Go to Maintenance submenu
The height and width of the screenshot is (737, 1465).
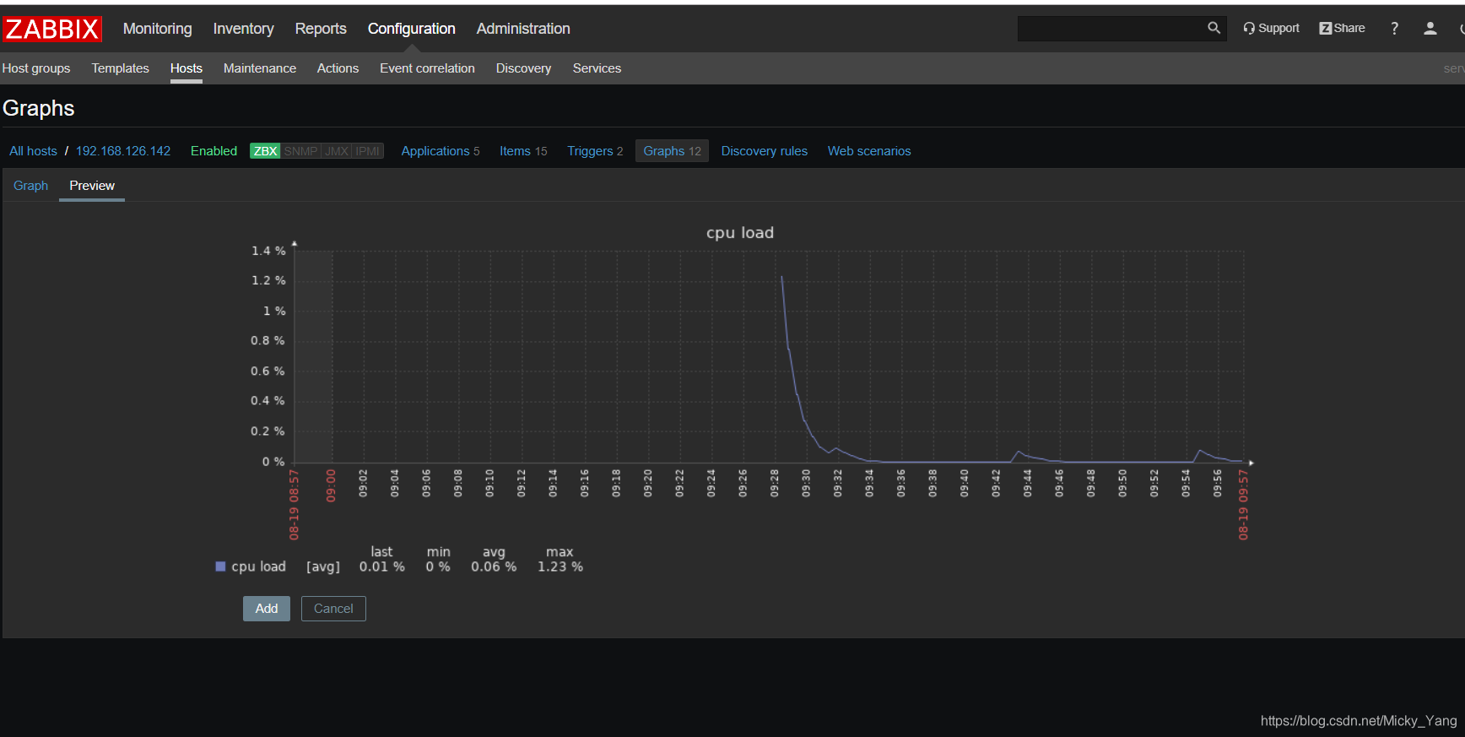(x=260, y=68)
